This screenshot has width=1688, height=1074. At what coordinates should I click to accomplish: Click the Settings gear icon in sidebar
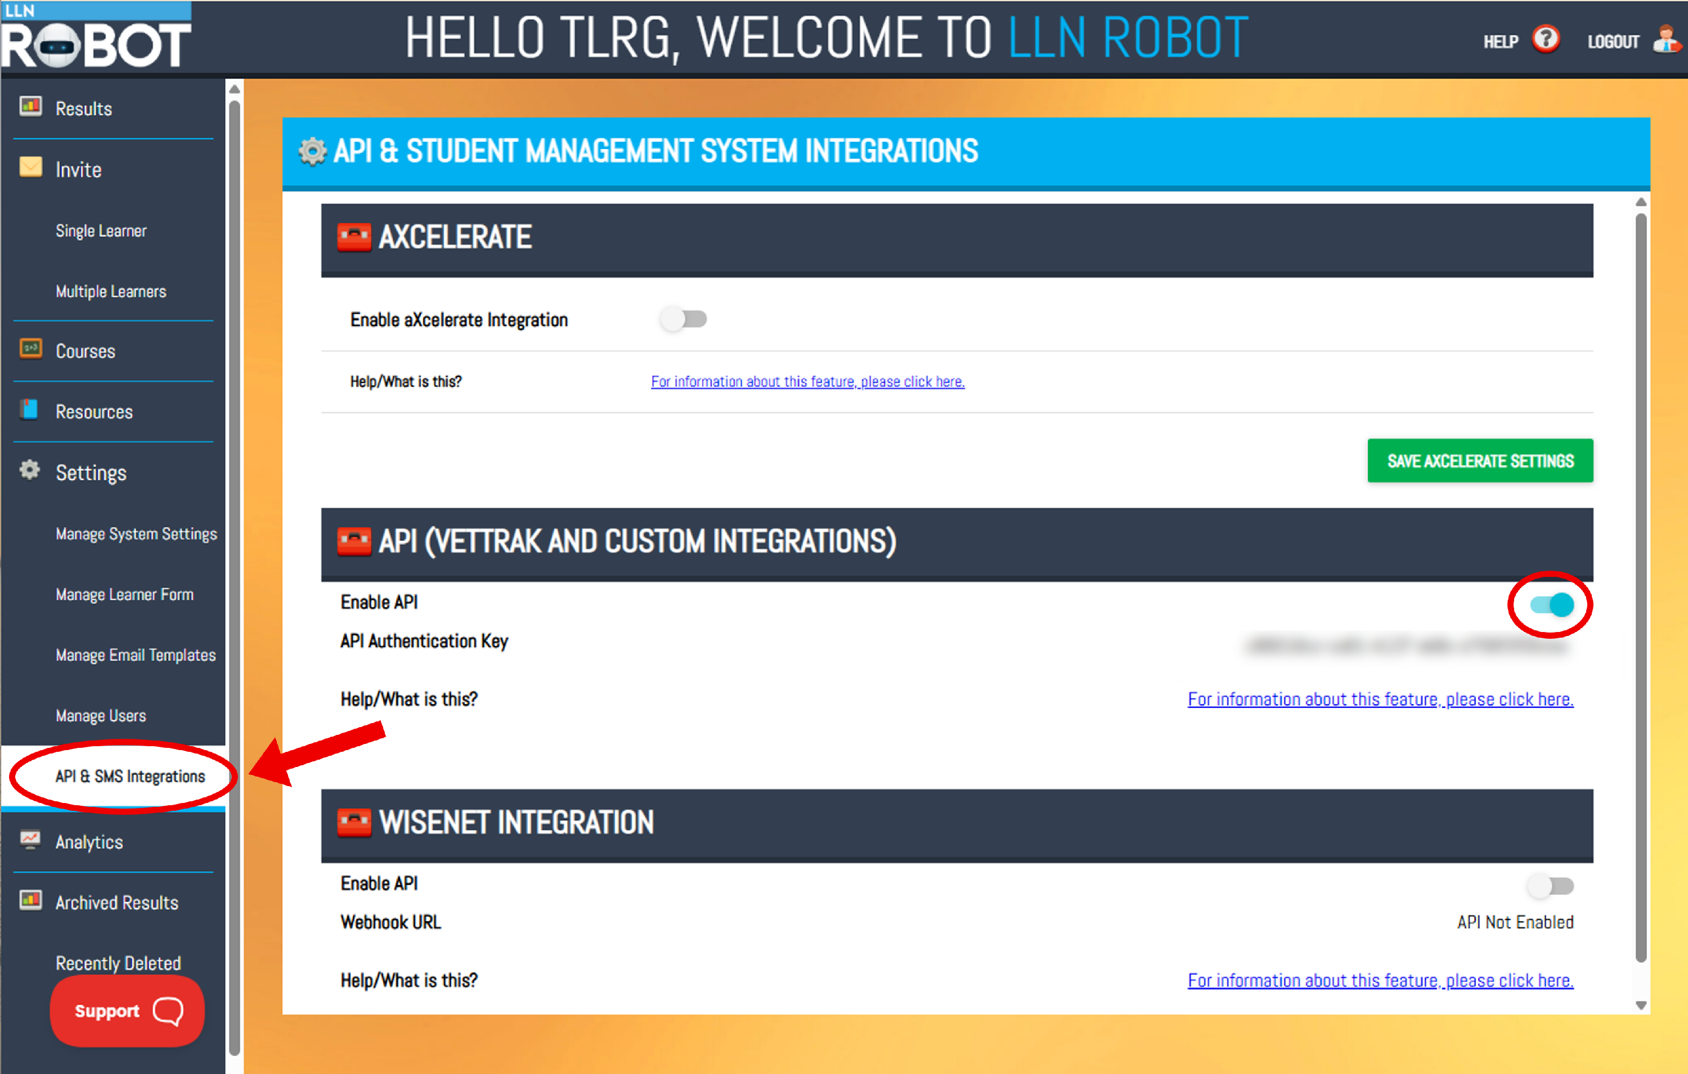click(x=29, y=470)
